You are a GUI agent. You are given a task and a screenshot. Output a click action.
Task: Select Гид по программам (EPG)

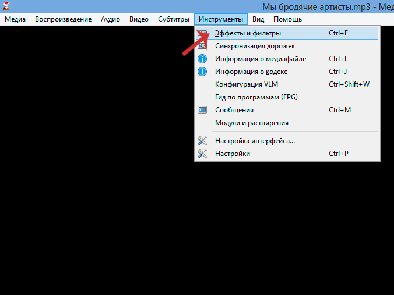(256, 97)
